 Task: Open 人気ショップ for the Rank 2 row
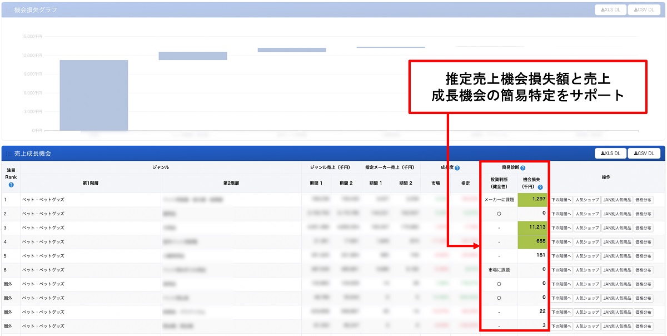tap(586, 214)
